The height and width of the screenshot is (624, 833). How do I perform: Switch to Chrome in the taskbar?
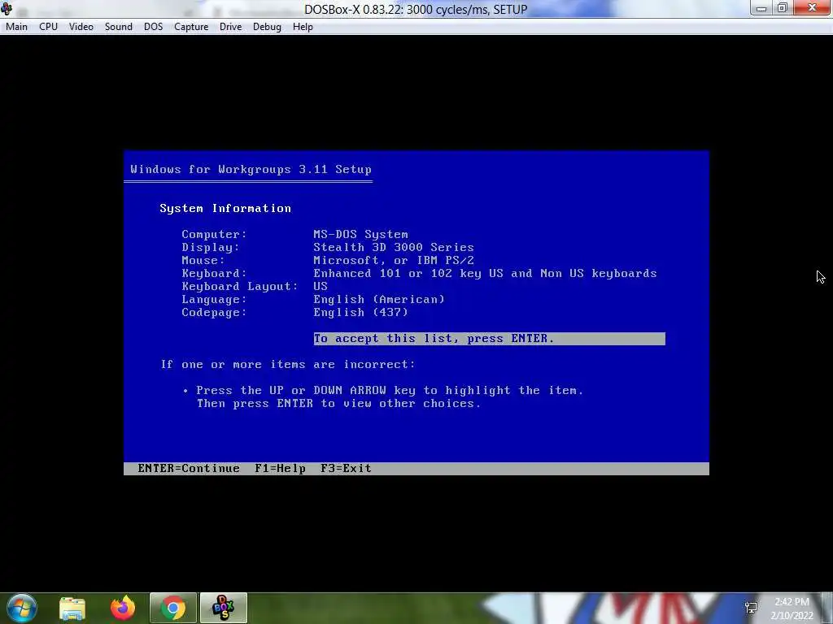[173, 608]
